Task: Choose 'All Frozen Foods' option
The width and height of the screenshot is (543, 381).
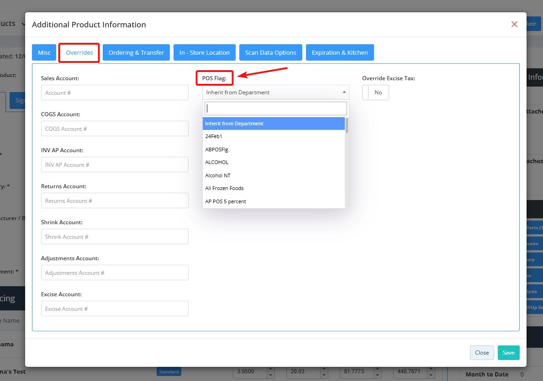Action: 224,188
